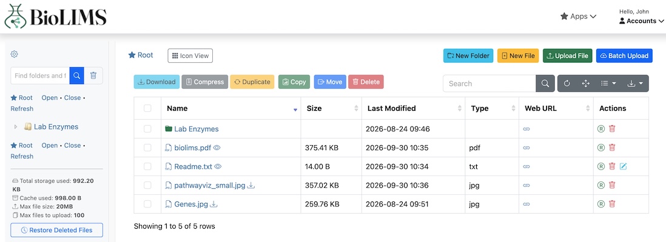Switch to Icon View

click(x=190, y=56)
